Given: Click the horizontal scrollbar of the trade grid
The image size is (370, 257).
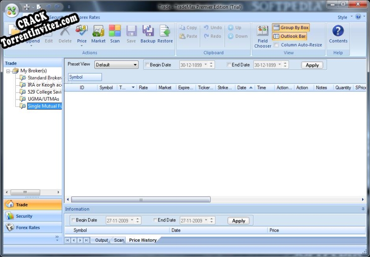Looking at the screenshot, I should (141, 199).
